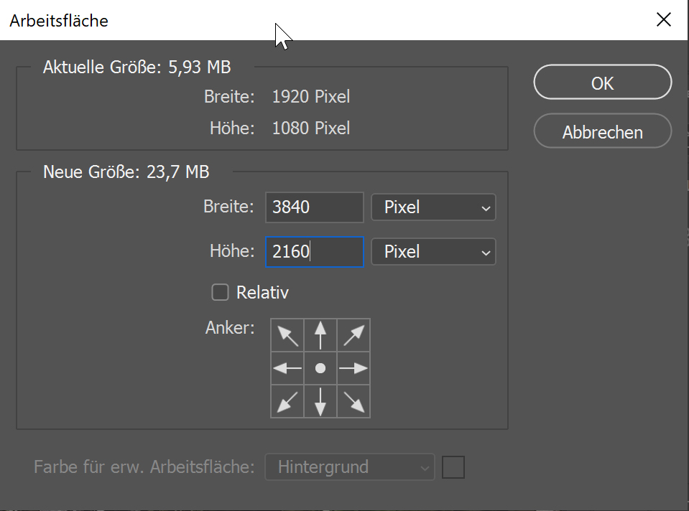Click into the Breite field showing 3840
Screen dimensions: 689x511
coord(315,207)
